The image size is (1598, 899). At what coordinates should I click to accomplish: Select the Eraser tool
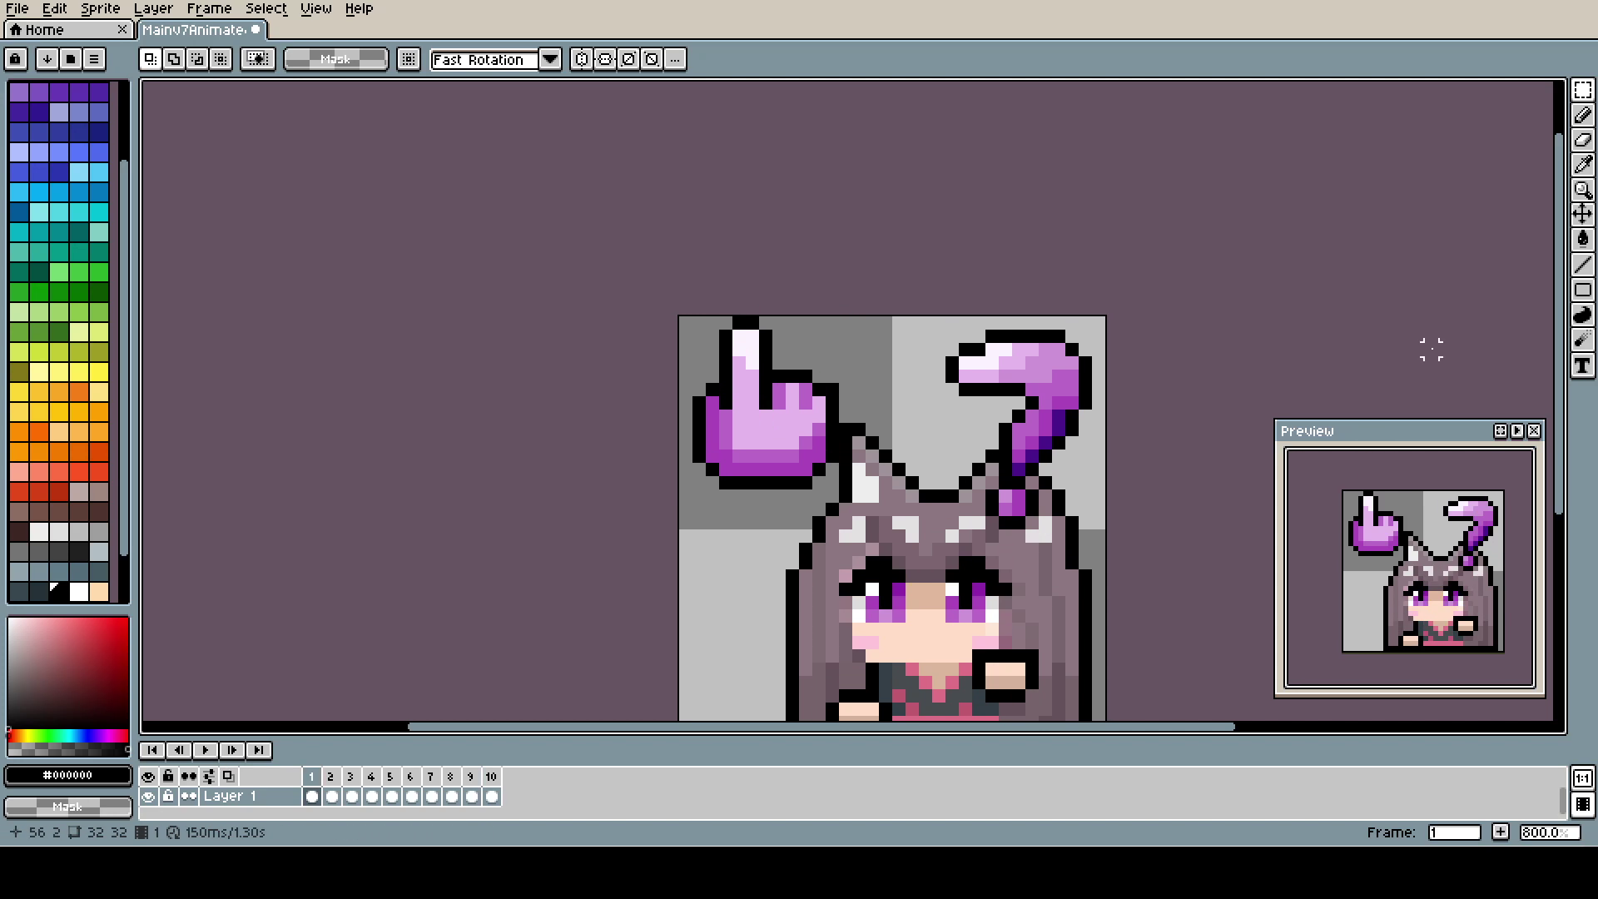pyautogui.click(x=1582, y=140)
